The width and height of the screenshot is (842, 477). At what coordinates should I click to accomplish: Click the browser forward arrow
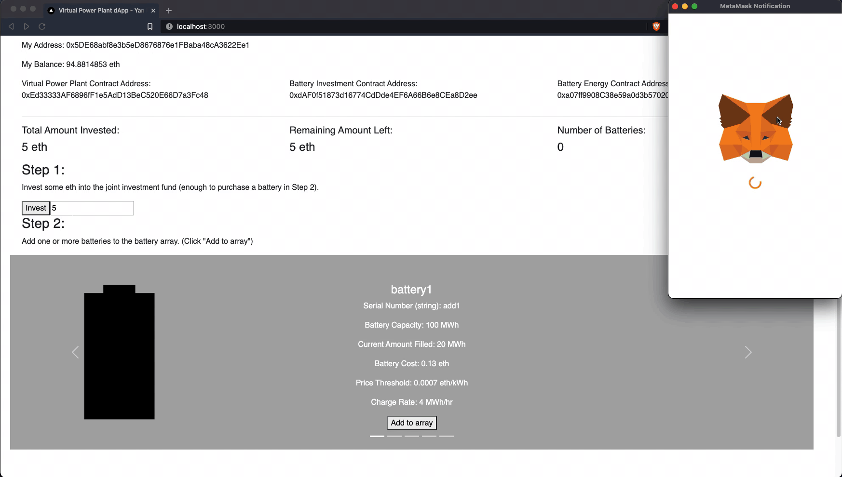coord(27,26)
